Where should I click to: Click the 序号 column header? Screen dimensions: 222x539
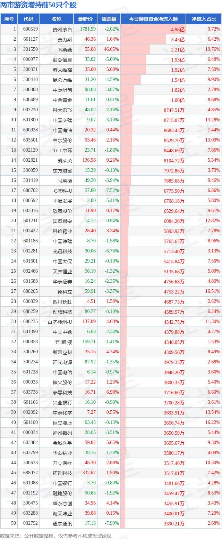coord(9,19)
